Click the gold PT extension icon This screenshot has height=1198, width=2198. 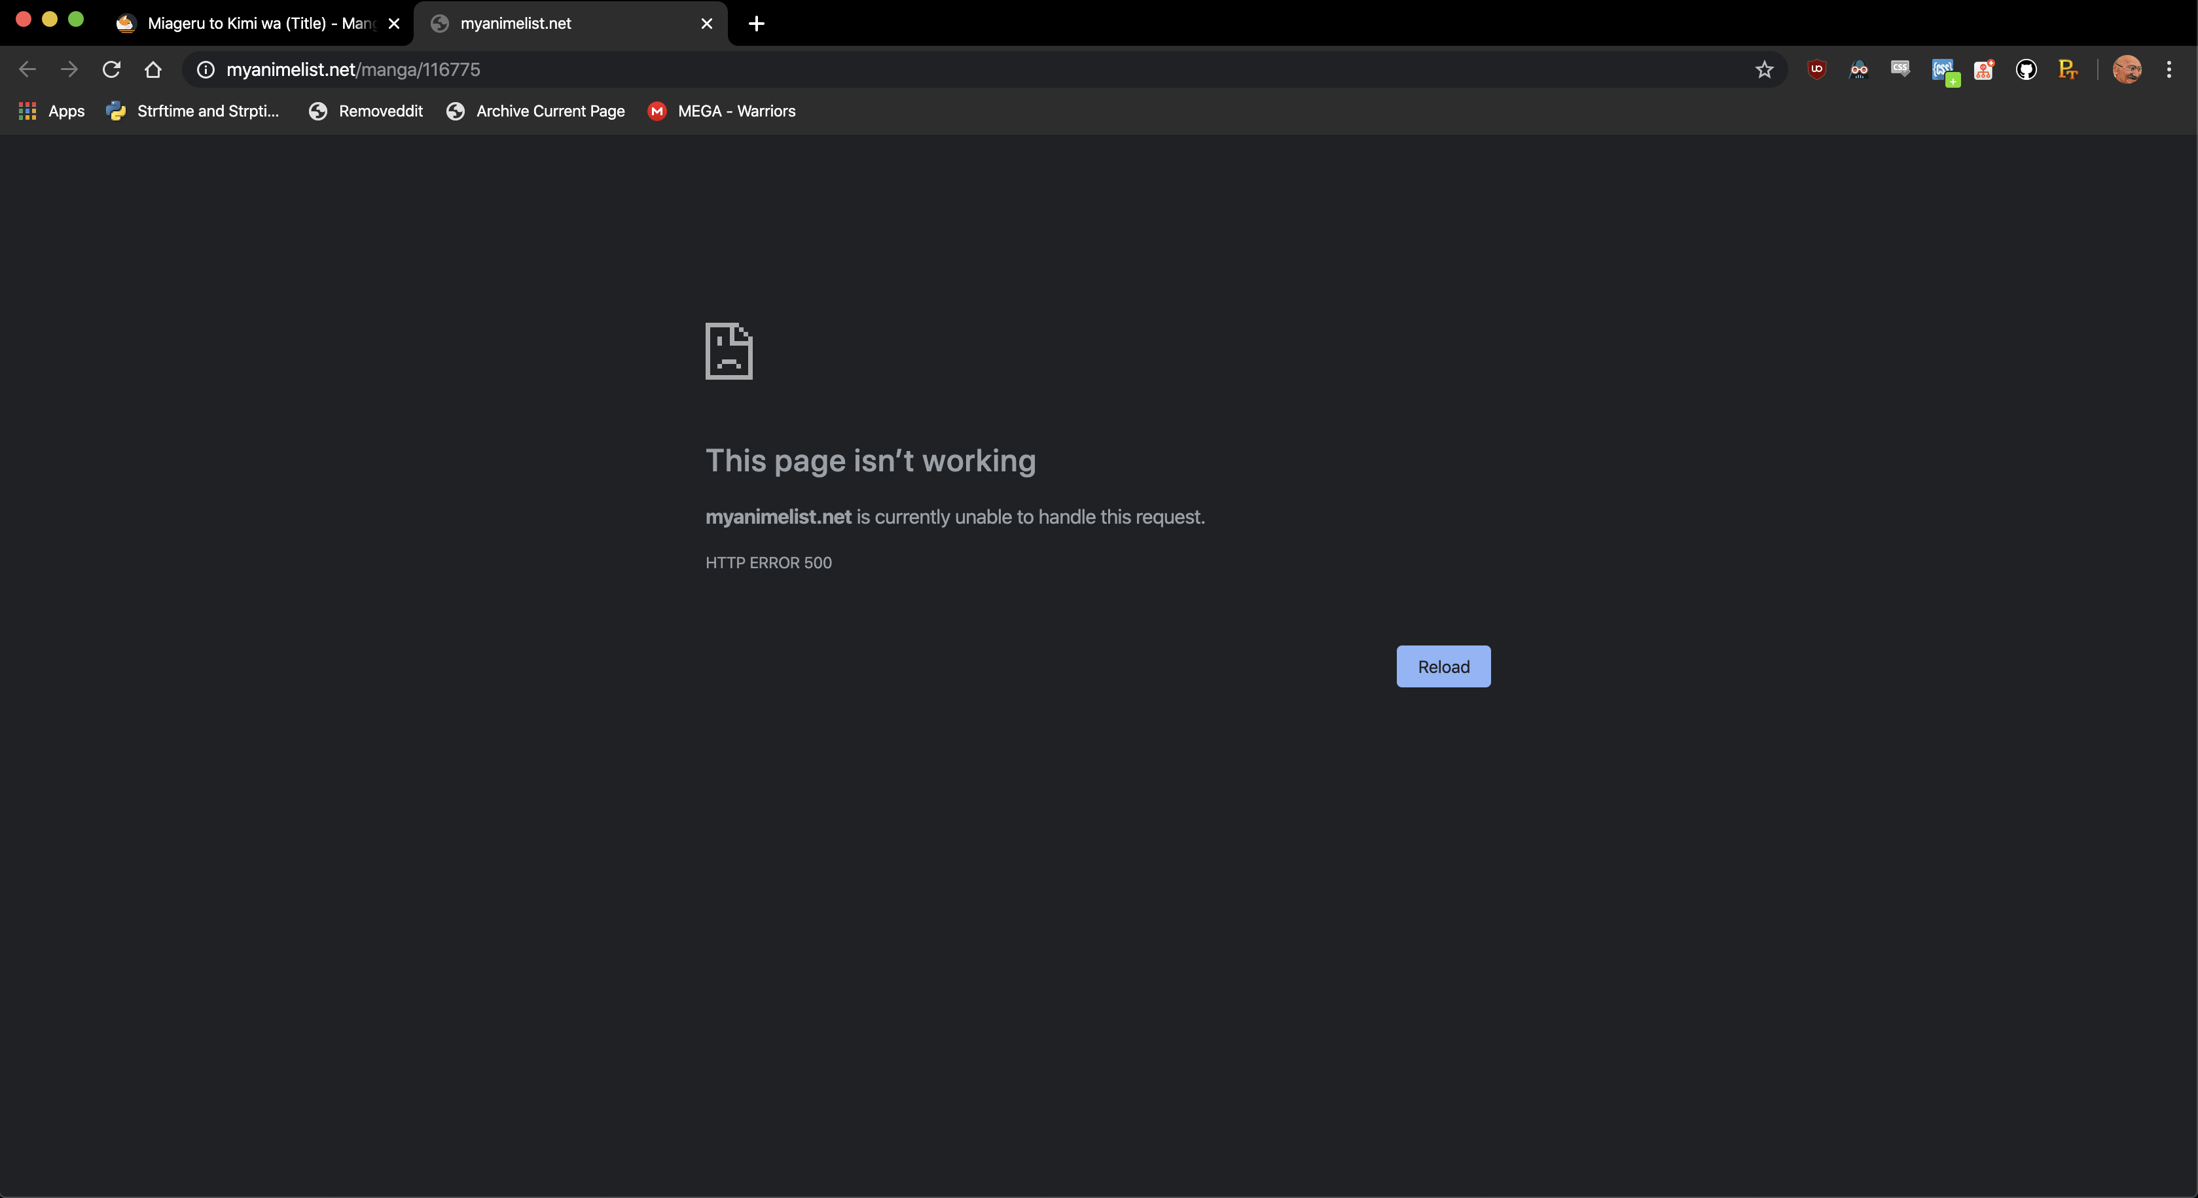pos(2068,69)
